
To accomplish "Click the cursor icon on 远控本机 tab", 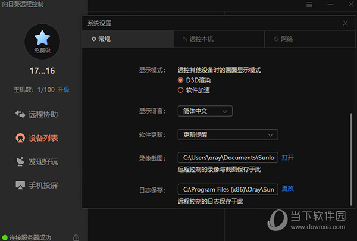I will [185, 39].
